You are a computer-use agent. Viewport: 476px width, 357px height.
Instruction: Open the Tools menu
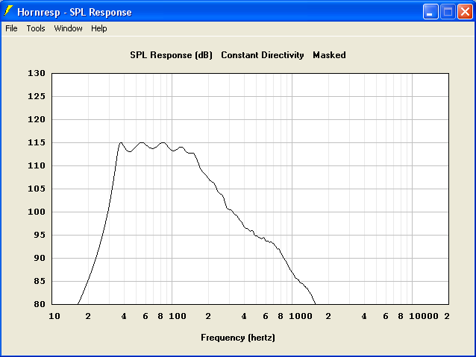tap(36, 28)
